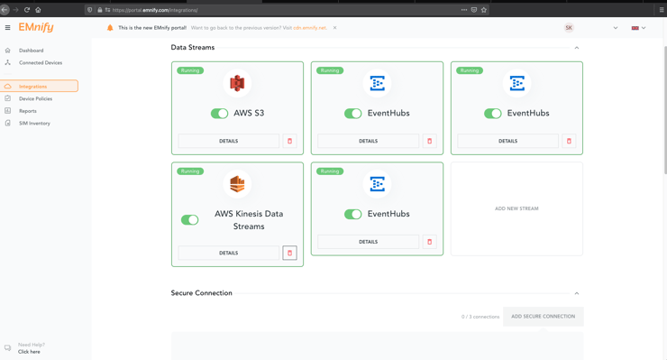Open SIM Inventory in the sidebar
The height and width of the screenshot is (360, 667).
(34, 123)
